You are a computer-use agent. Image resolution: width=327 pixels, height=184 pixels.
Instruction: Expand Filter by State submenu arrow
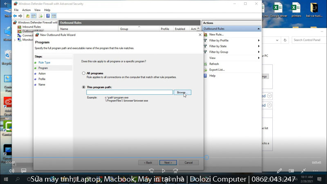259,46
